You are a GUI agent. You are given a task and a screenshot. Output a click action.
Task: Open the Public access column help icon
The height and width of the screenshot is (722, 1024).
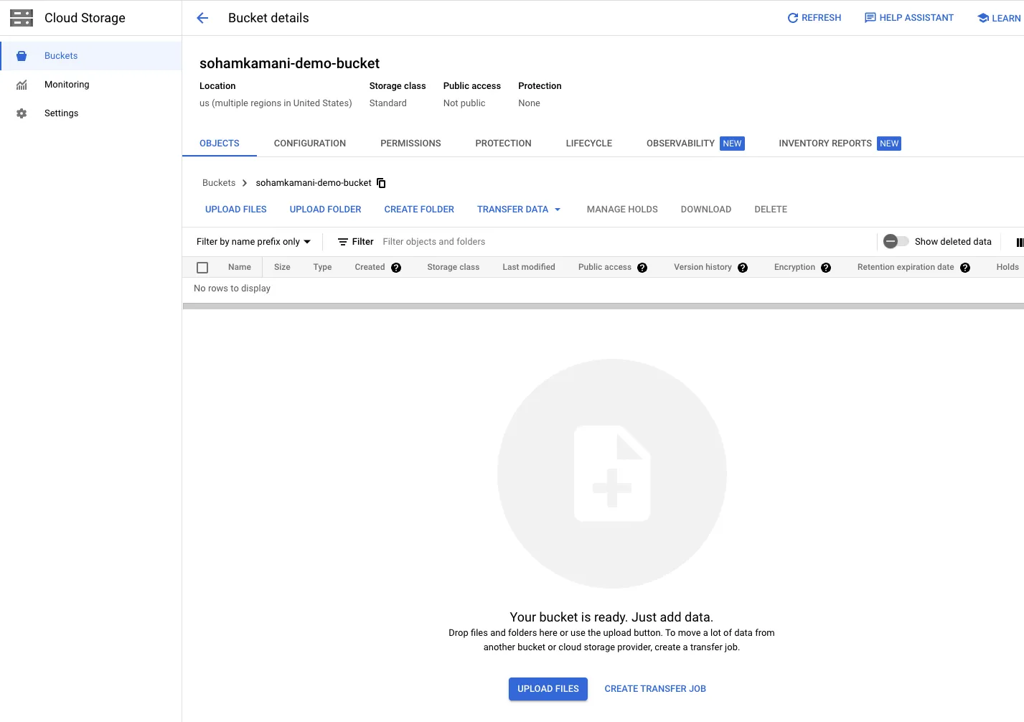[642, 268]
